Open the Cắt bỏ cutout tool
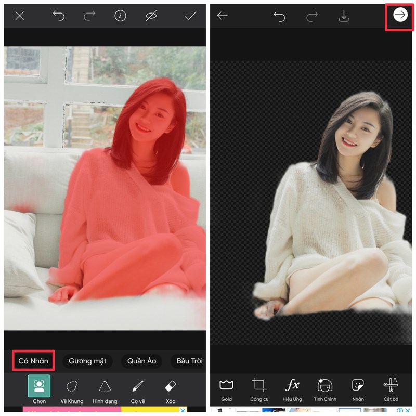416x416 pixels. [391, 389]
